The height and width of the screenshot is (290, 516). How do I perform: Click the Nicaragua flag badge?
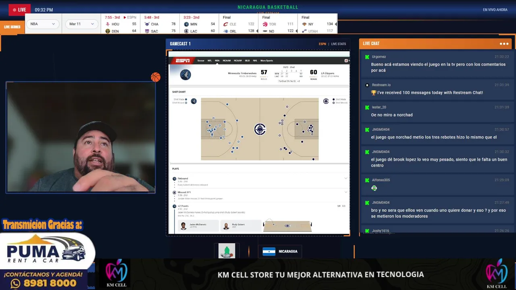click(x=269, y=251)
